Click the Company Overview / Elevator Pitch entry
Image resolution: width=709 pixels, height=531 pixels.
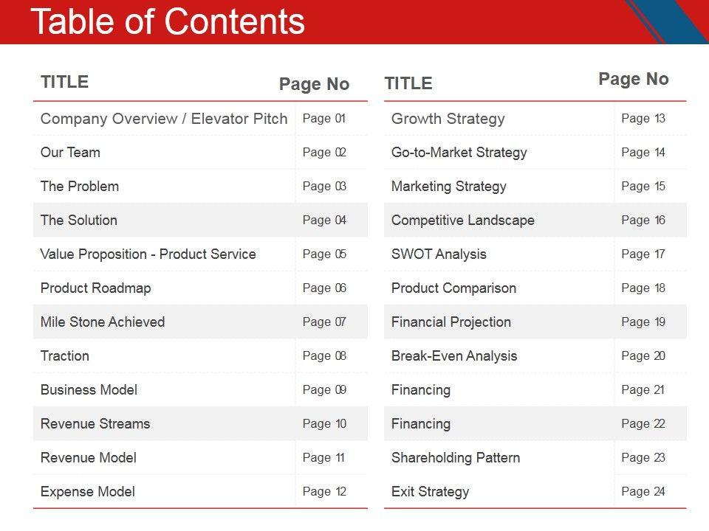164,119
